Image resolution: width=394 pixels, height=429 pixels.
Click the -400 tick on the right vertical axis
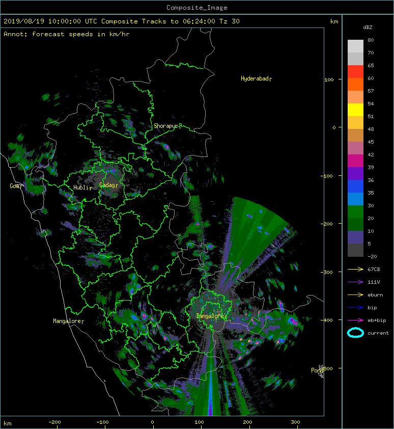326,320
